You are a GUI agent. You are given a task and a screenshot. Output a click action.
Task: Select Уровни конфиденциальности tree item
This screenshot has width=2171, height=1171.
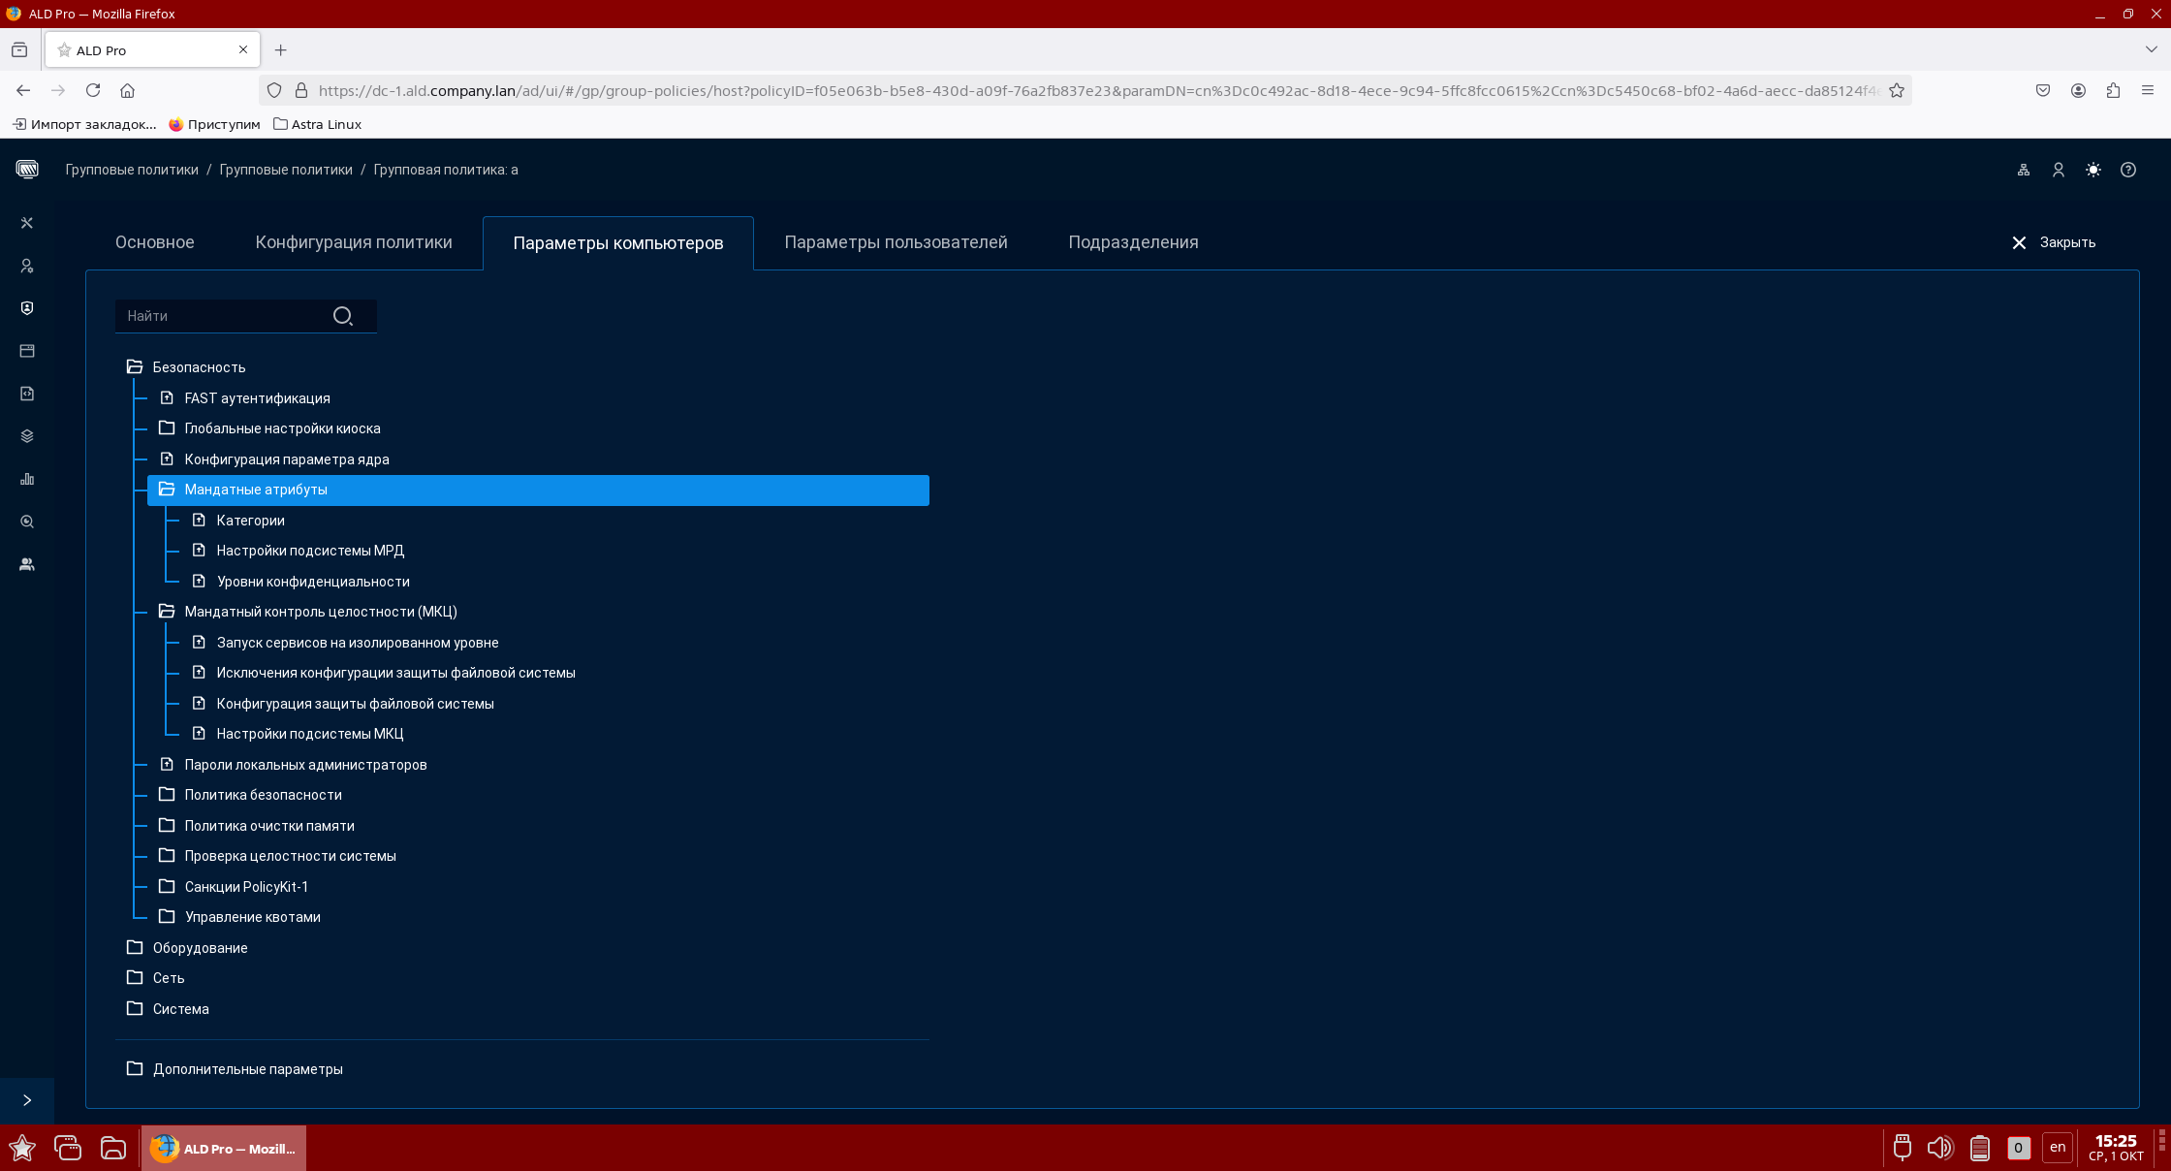(312, 582)
